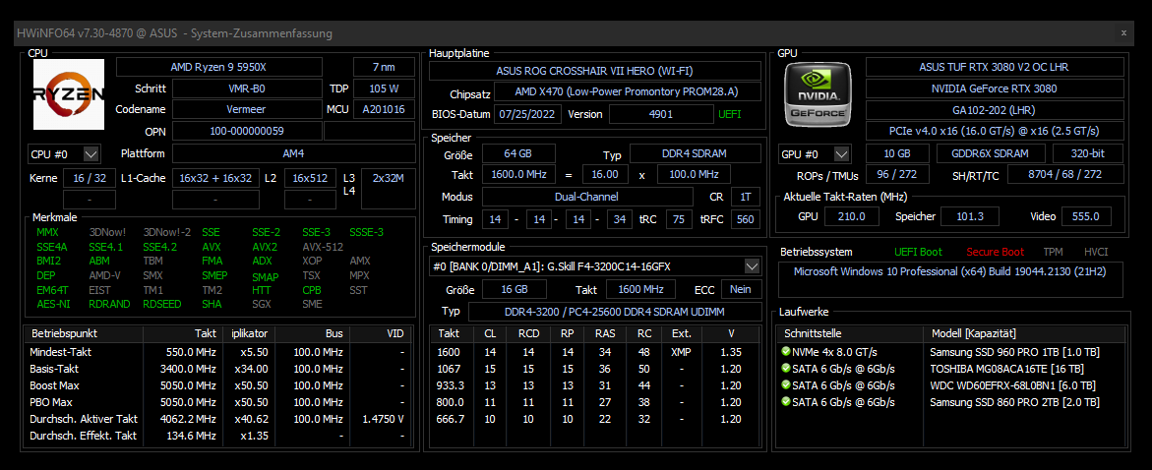Click the Betriebspunkt column header
This screenshot has width=1152, height=470.
pos(84,333)
